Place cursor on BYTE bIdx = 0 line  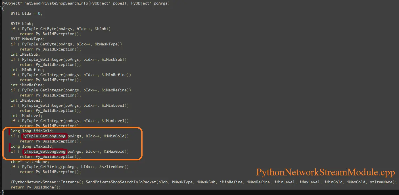26,13
